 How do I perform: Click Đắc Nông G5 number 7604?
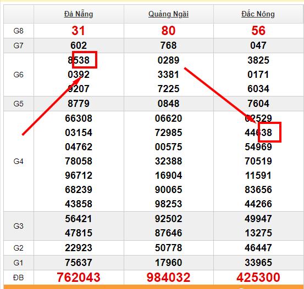tap(258, 104)
